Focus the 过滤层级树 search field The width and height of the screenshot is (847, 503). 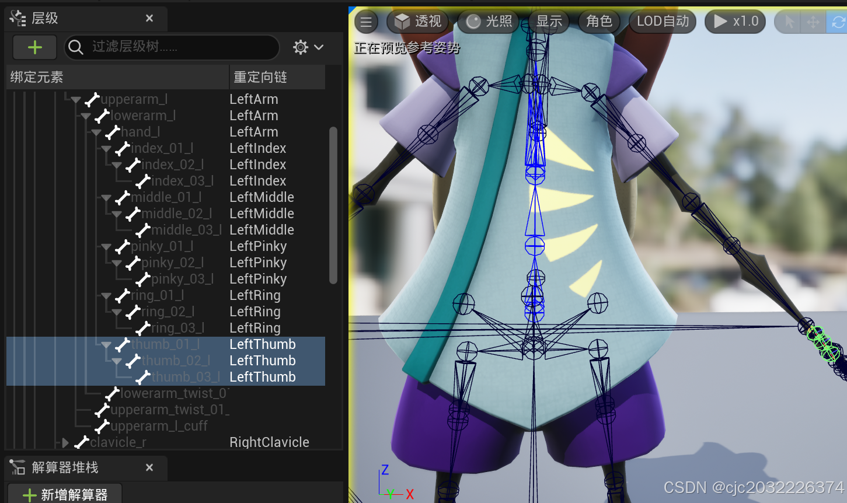coord(172,47)
